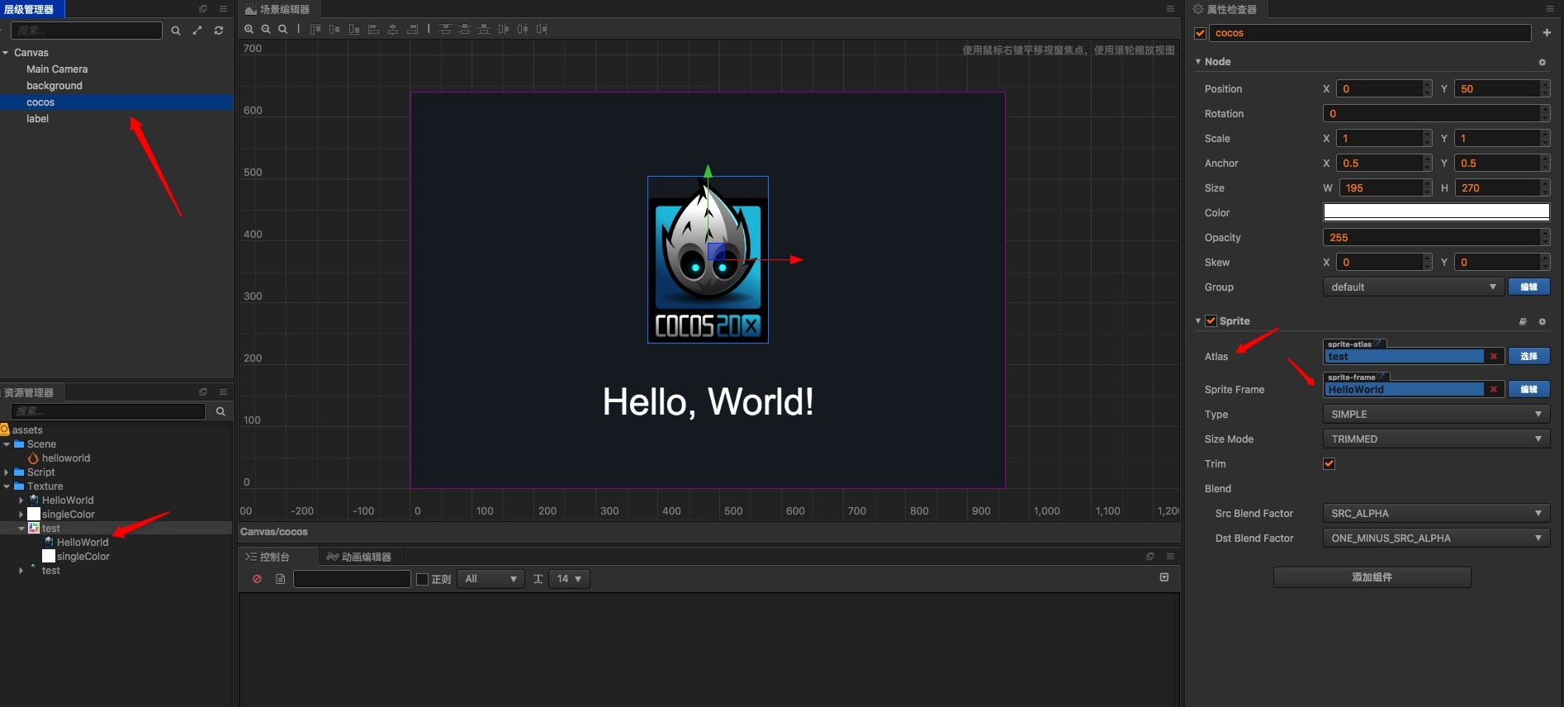Collapse the Sprite component section
Viewport: 1564px width, 707px height.
click(x=1198, y=321)
